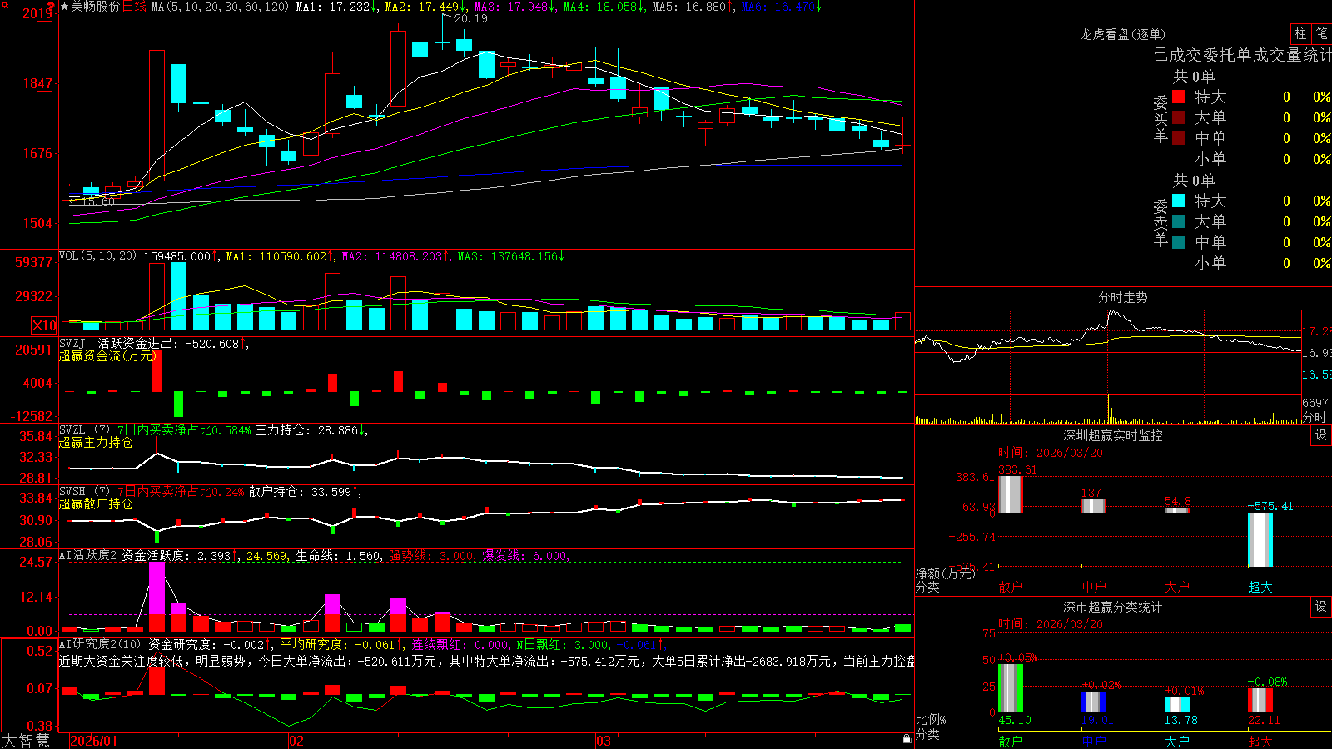
Task: Click the tallest red bar in 超赢资金流 chart
Action: point(157,371)
